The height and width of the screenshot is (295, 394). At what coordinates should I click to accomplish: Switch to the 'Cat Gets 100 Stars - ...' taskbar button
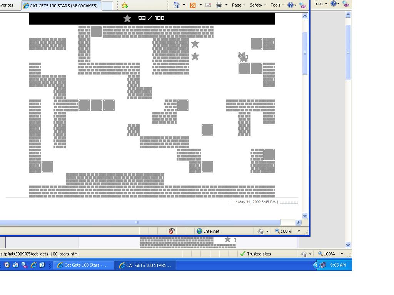[x=84, y=265]
